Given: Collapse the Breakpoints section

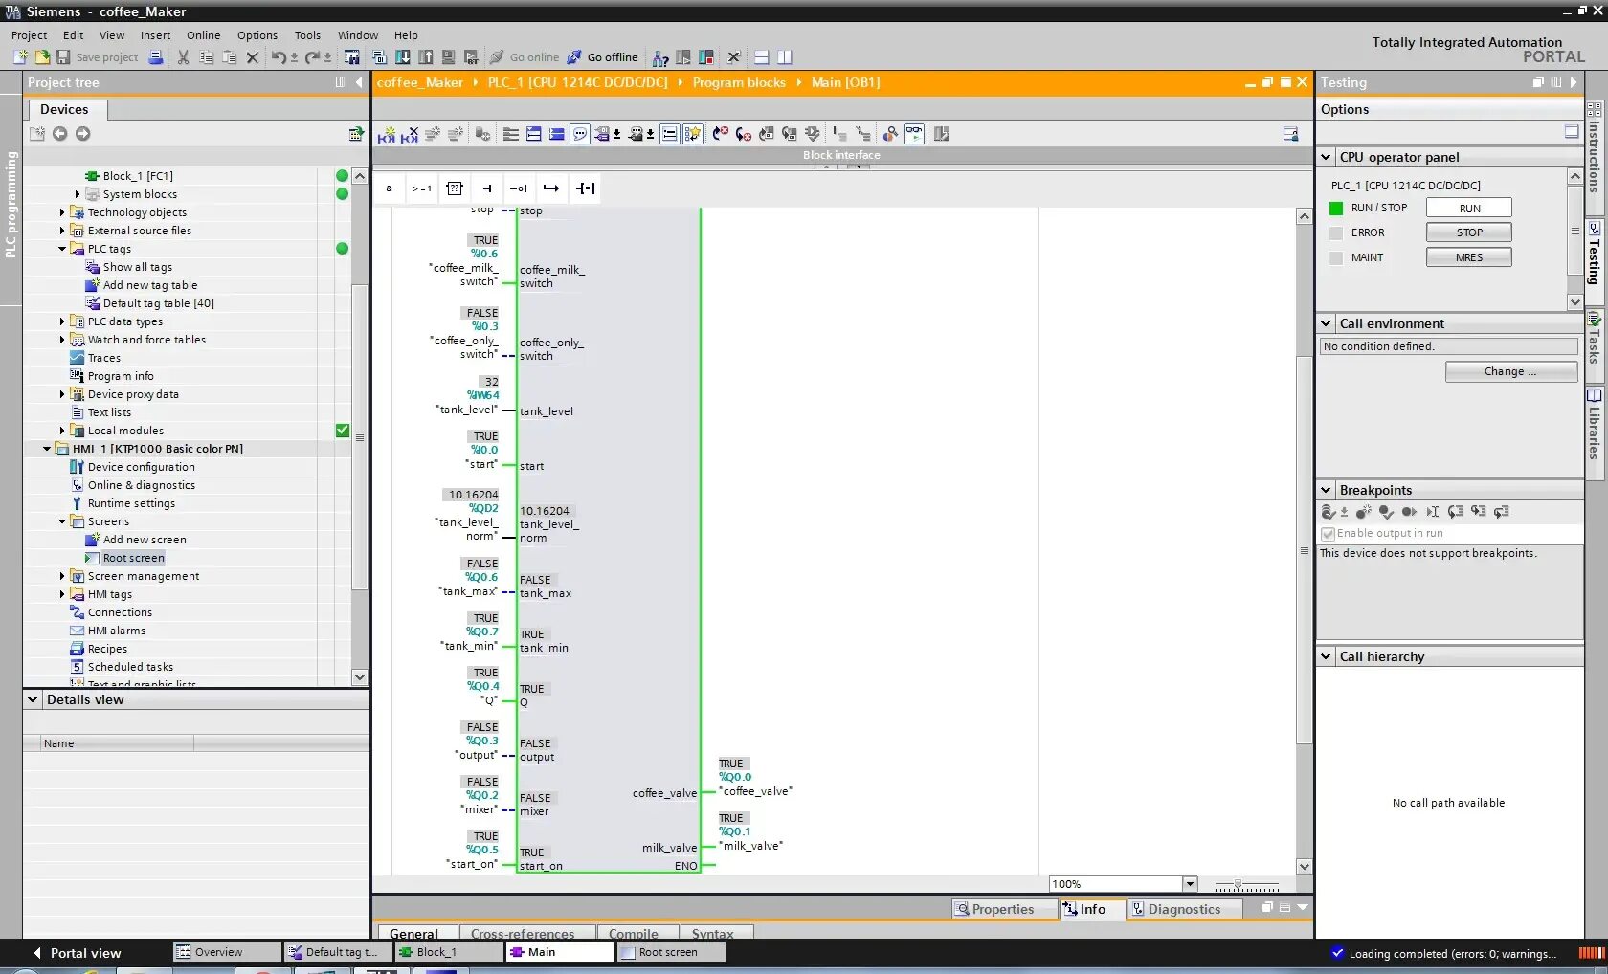Looking at the screenshot, I should pos(1326,491).
